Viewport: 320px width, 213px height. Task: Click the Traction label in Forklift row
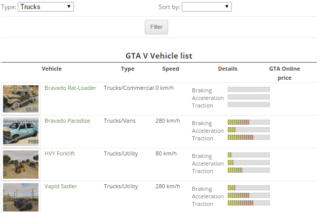pos(203,171)
